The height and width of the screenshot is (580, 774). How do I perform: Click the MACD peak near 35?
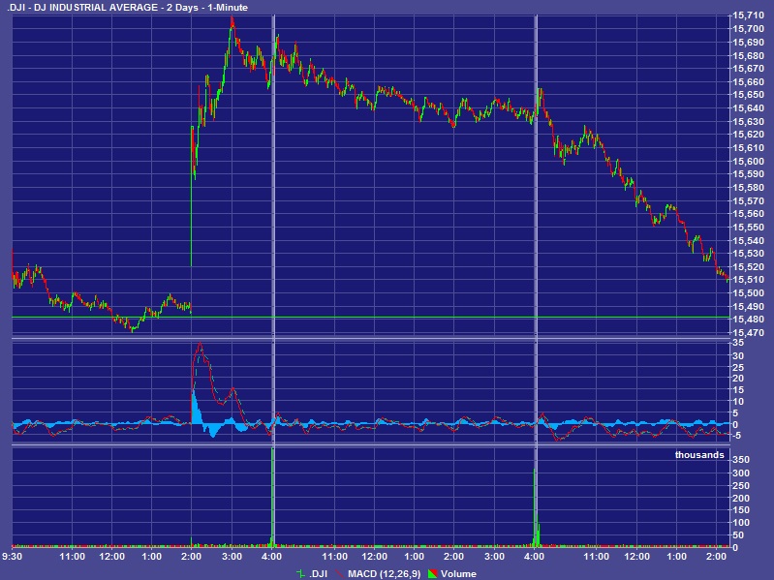[200, 345]
